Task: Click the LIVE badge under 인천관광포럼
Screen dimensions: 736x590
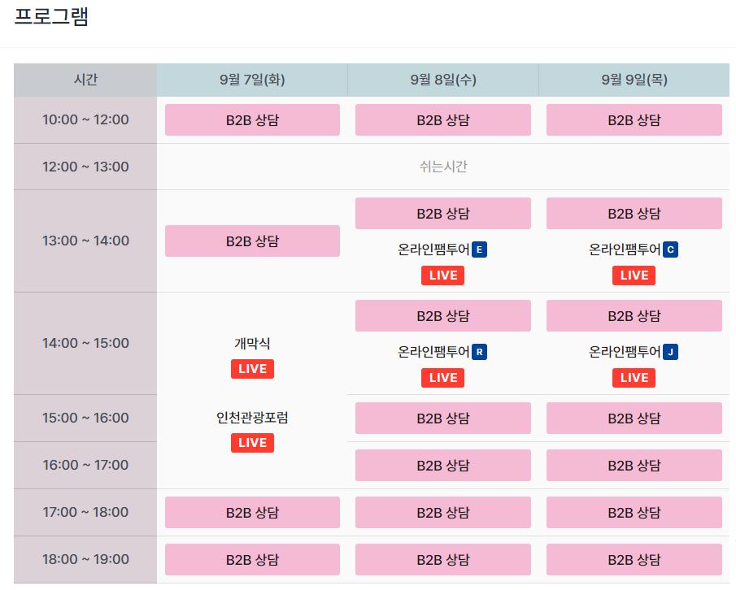Action: [x=252, y=443]
